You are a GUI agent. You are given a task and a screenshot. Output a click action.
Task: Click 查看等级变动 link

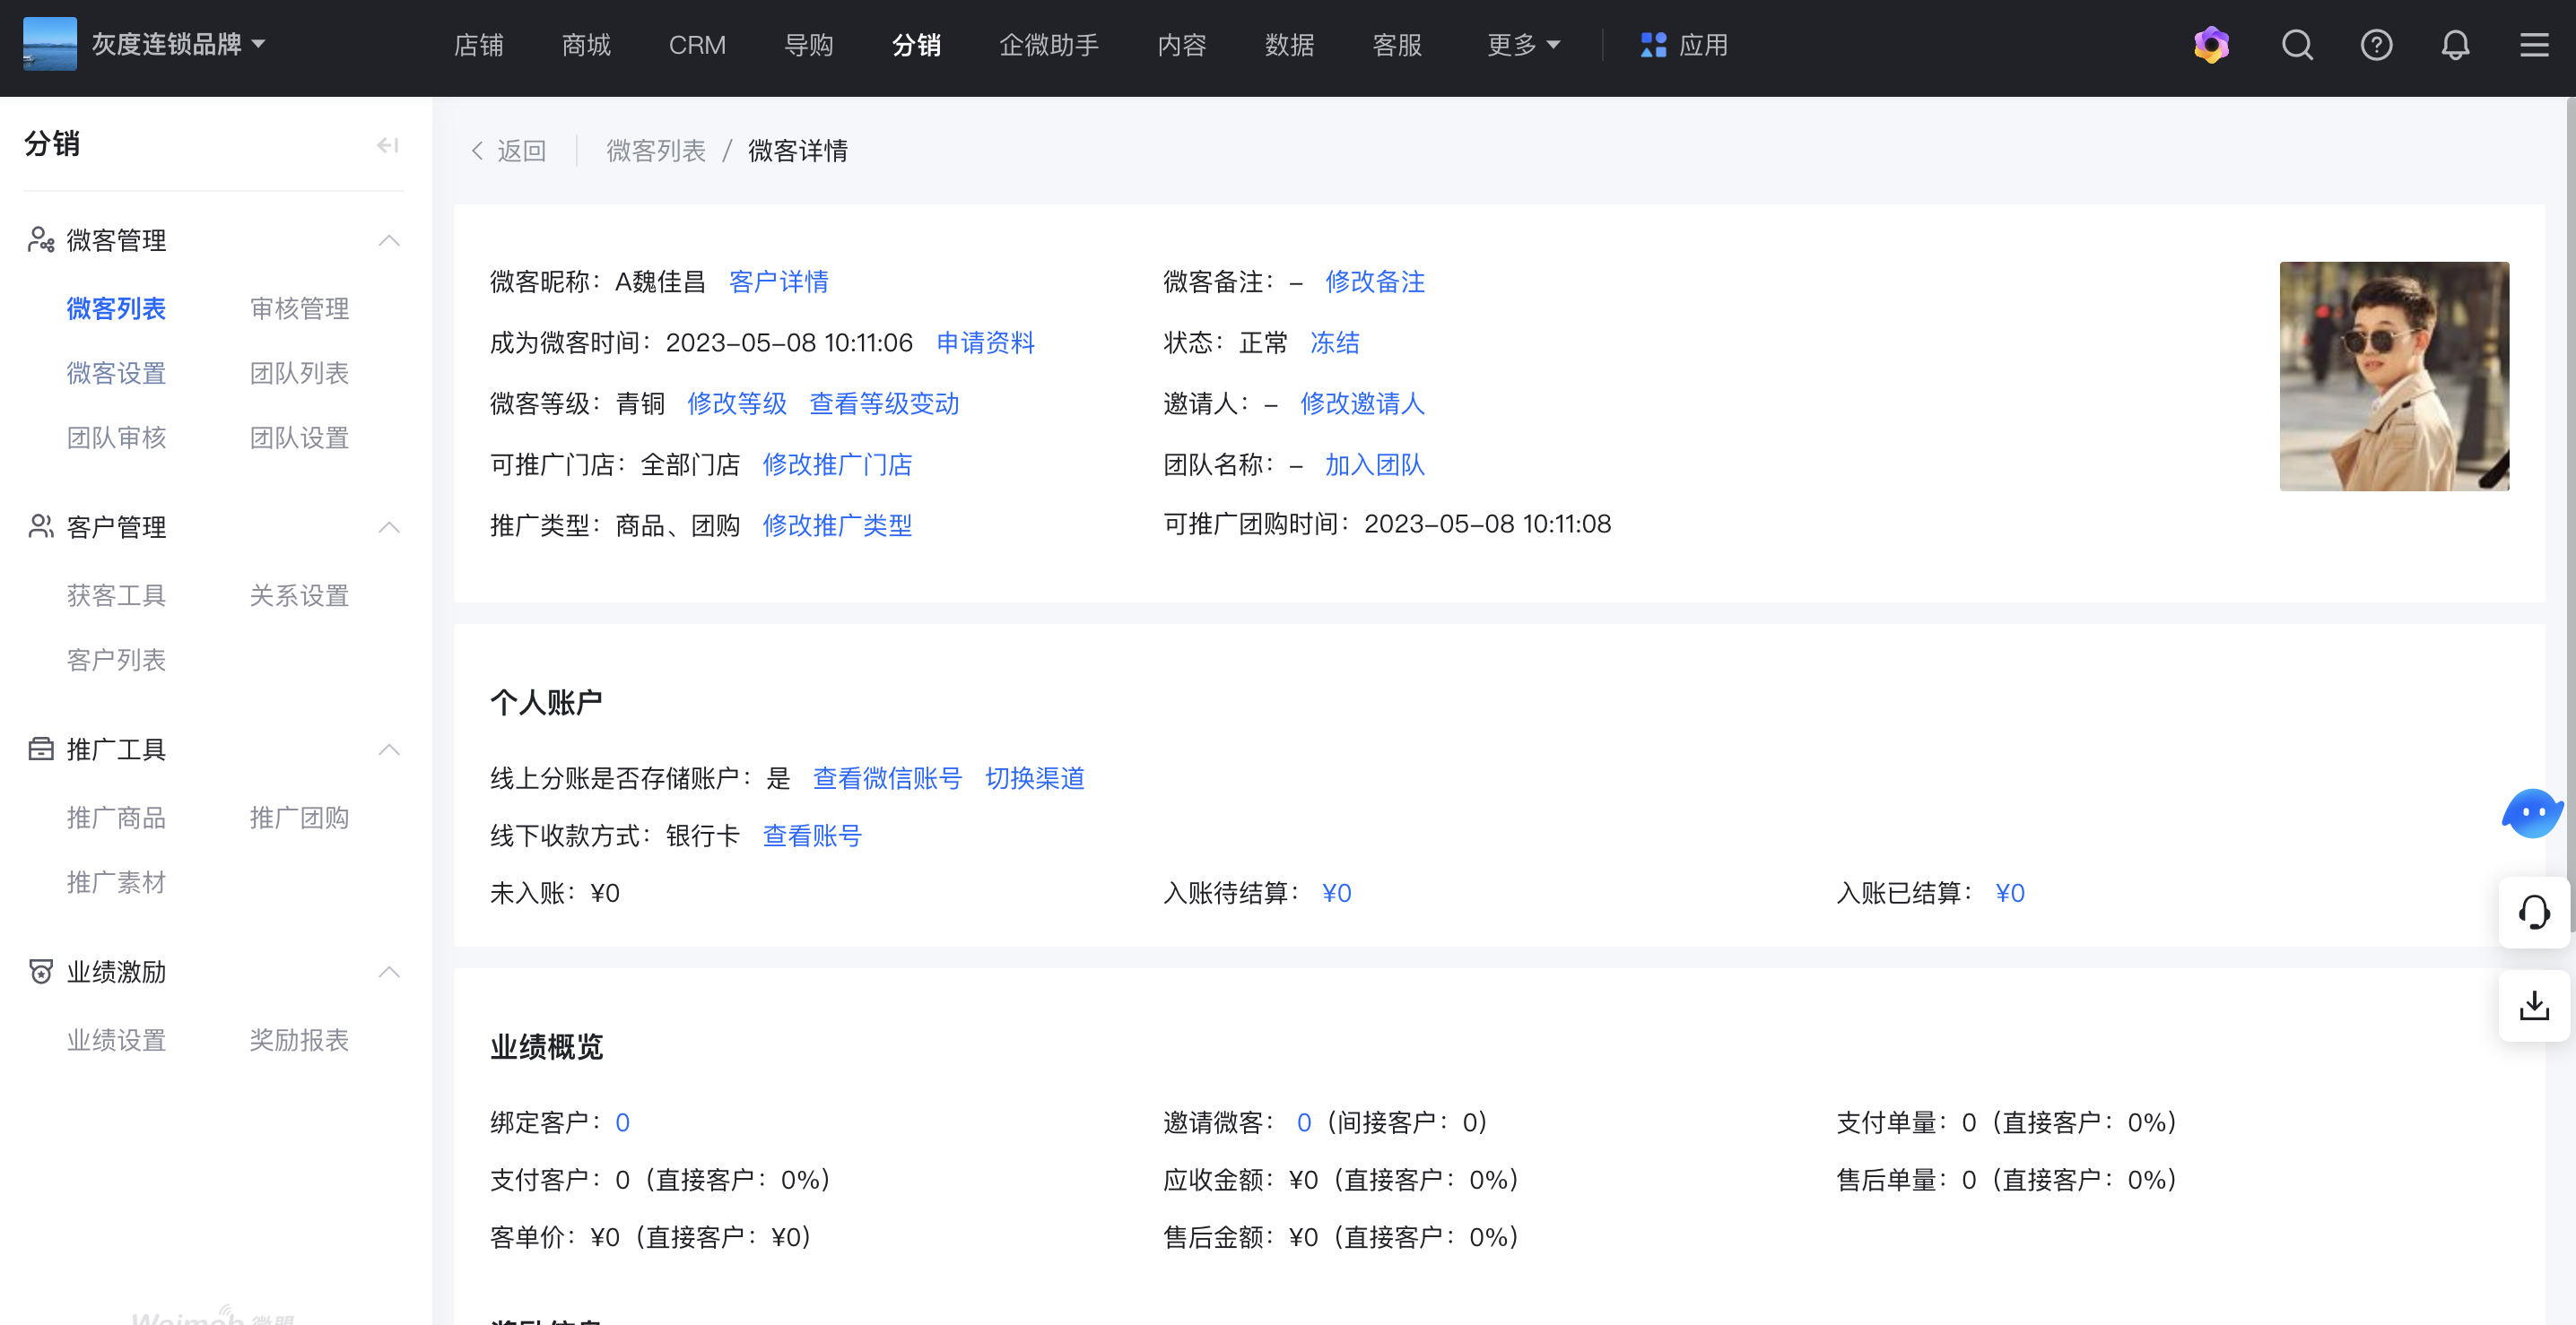pos(884,403)
